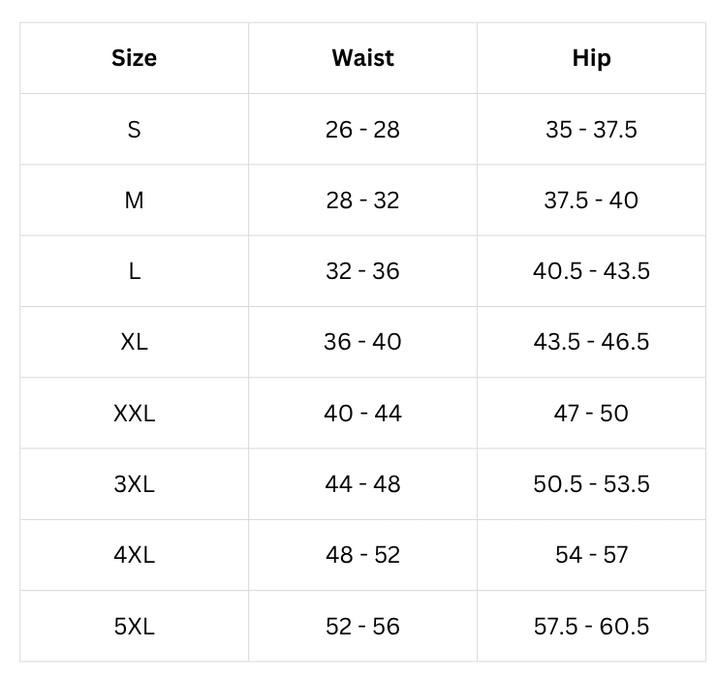Select hip value 54 - 57
Viewport: 717px width, 678px height.
pos(591,555)
